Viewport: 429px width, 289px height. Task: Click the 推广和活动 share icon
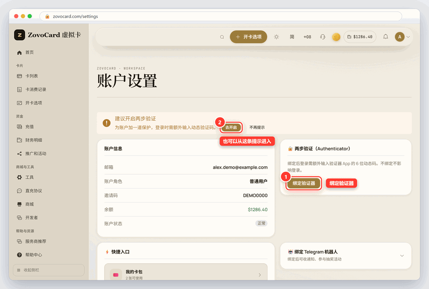click(19, 154)
